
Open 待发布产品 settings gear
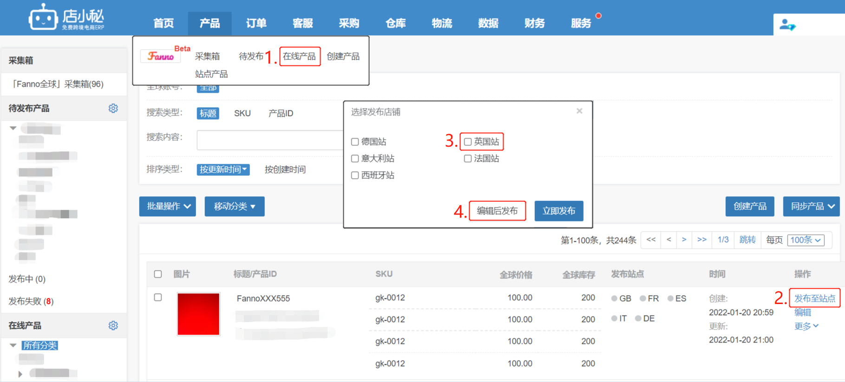pos(113,108)
